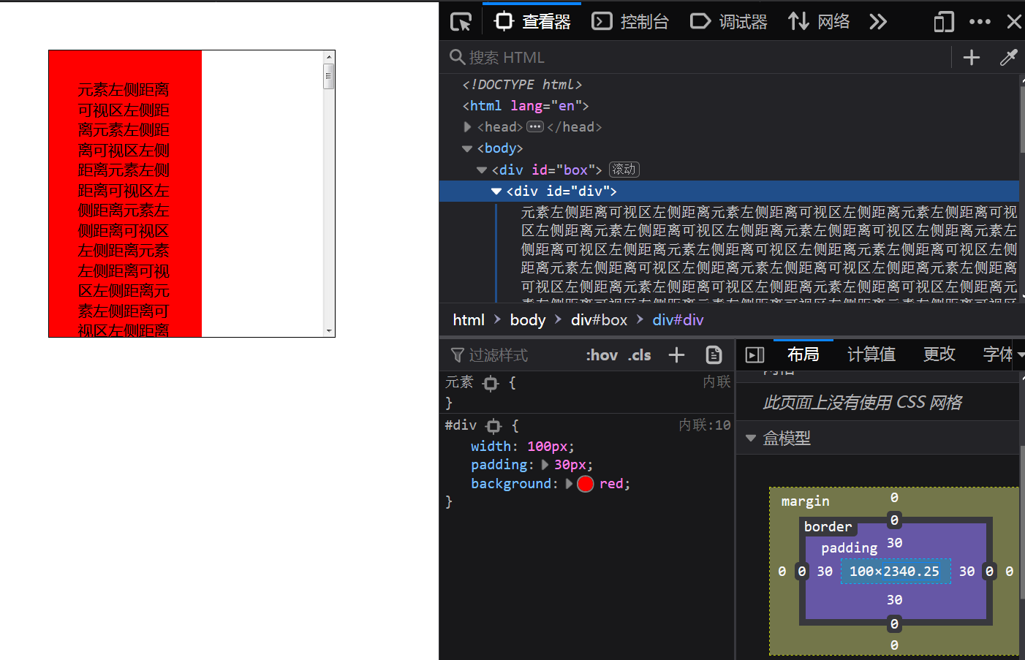Edit the padding property name
Image resolution: width=1025 pixels, height=660 pixels.
(x=499, y=465)
